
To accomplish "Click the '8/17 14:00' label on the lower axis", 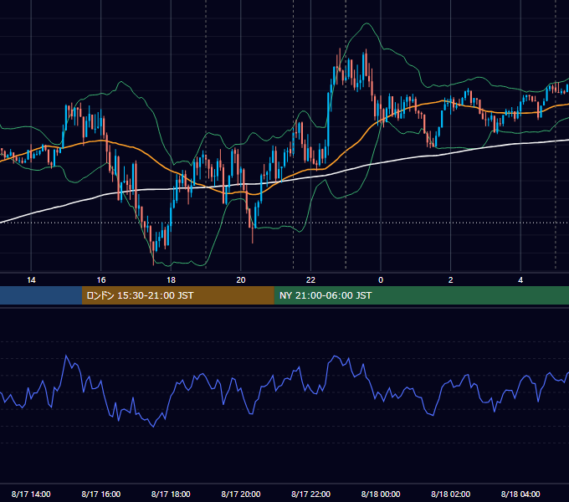I will pos(31,494).
